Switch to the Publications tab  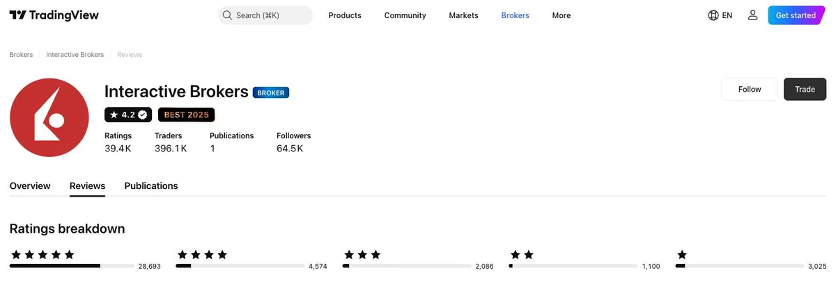click(x=151, y=186)
